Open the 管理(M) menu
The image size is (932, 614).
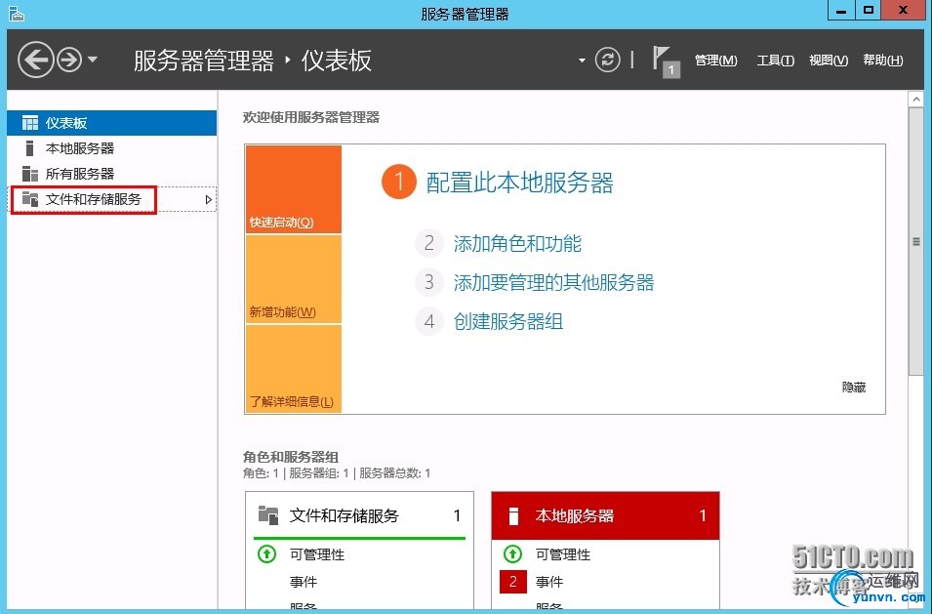tap(715, 60)
